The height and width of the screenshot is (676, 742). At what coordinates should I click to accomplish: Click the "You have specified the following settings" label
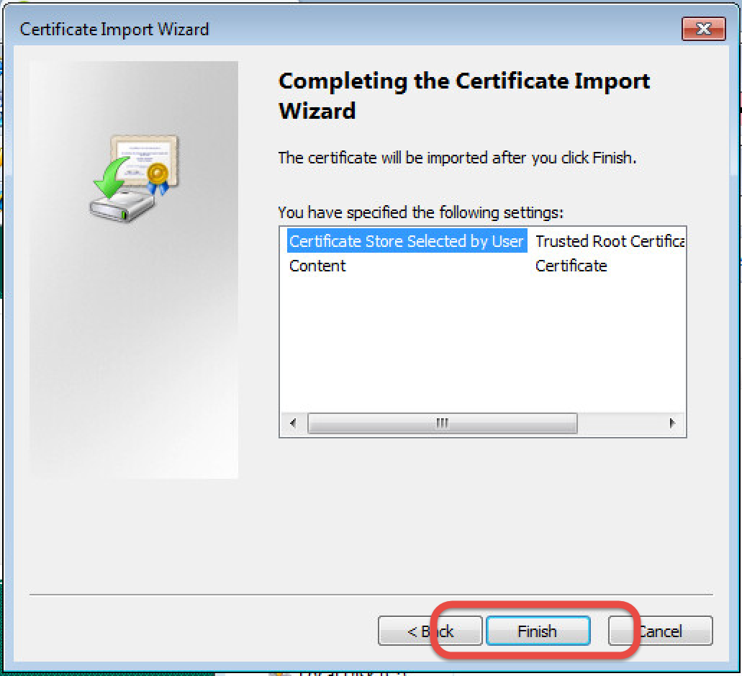(420, 213)
